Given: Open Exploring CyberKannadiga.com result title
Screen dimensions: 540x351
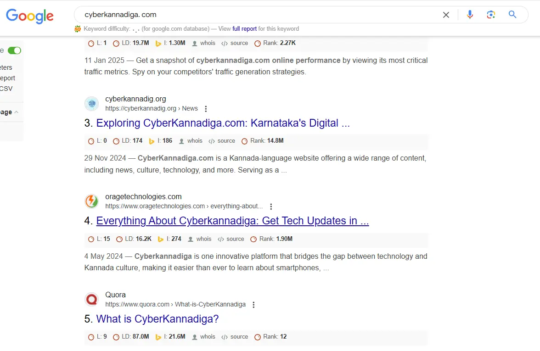Looking at the screenshot, I should click(x=223, y=123).
